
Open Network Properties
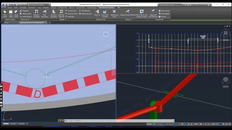[36, 14]
